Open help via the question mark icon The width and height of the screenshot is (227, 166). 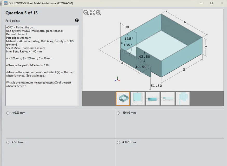(x=76, y=20)
